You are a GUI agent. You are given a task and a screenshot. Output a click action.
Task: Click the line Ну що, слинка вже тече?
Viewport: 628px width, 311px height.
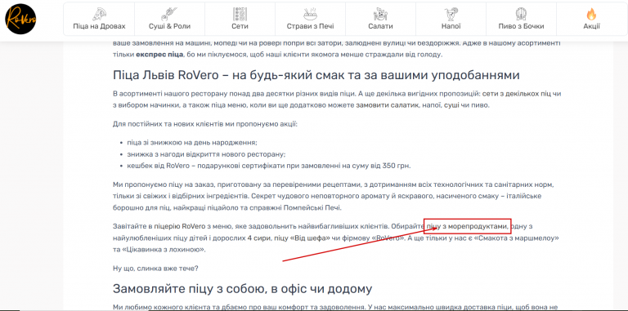tap(156, 269)
